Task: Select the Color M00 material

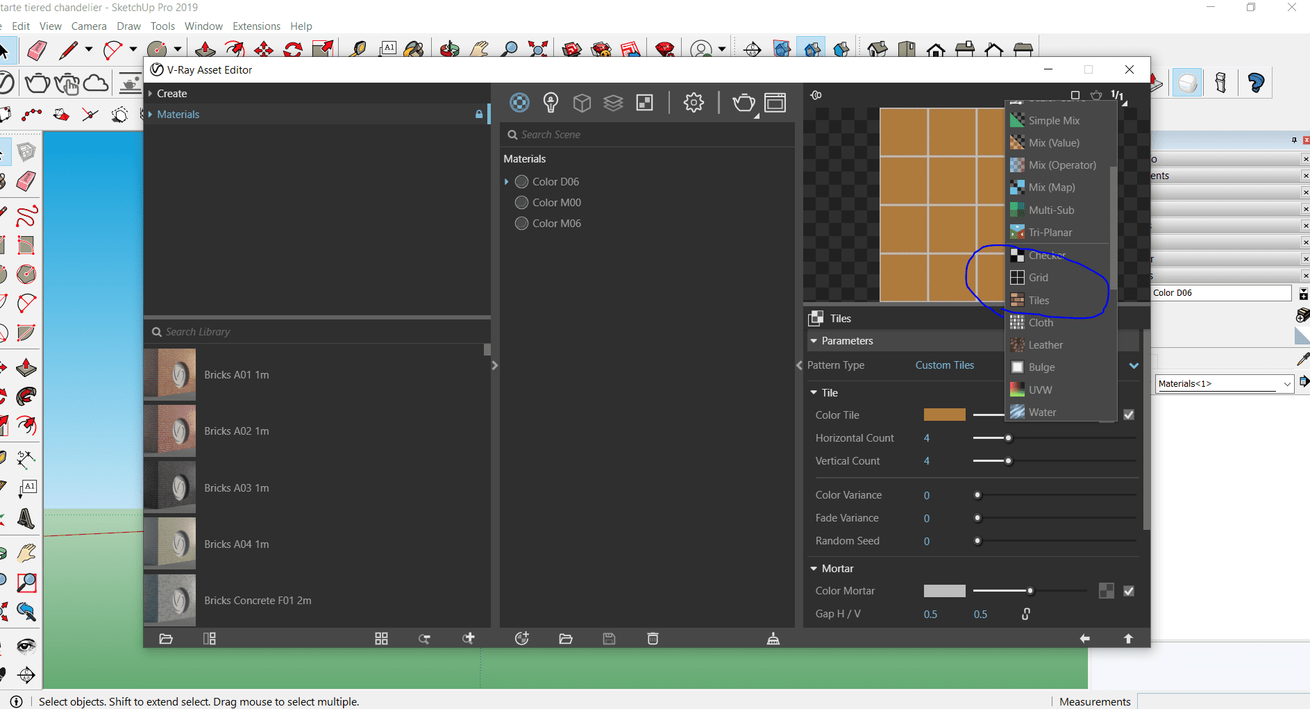Action: click(x=556, y=203)
